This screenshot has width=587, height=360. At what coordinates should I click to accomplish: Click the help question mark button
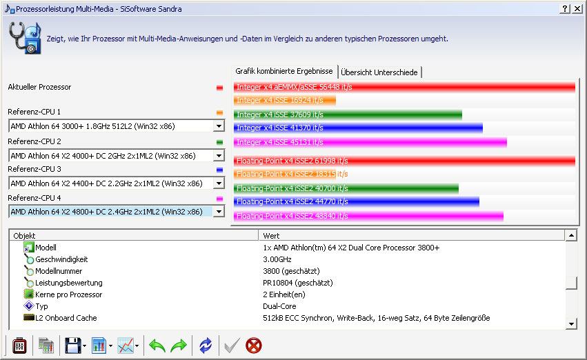[x=564, y=8]
